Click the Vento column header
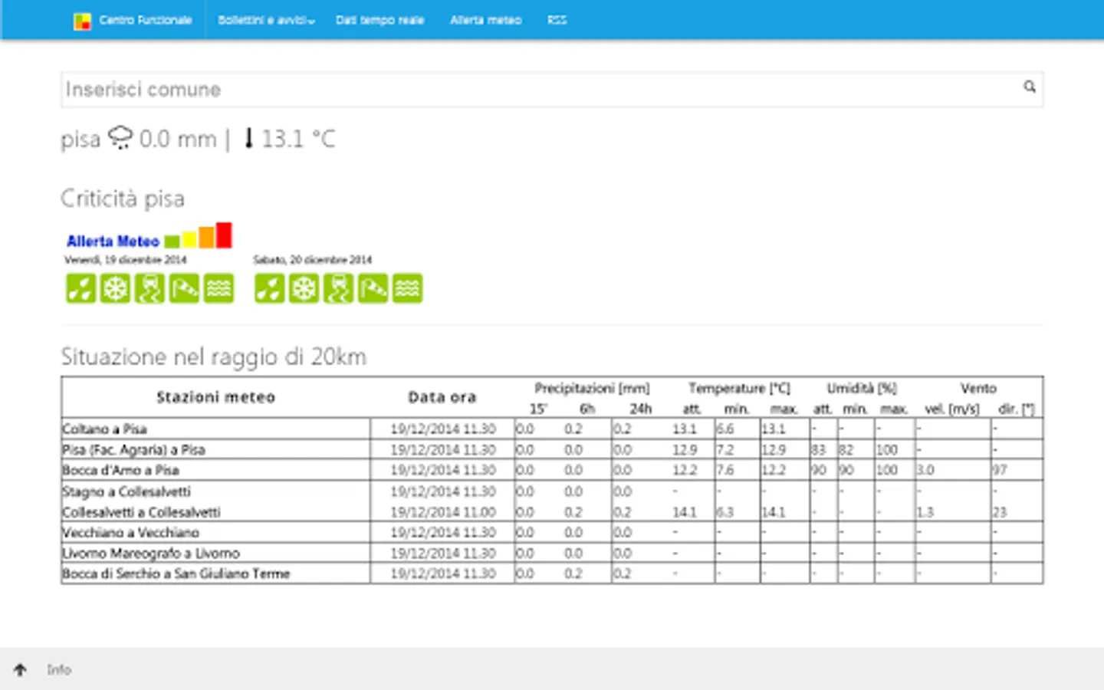This screenshot has width=1104, height=690. tap(978, 388)
